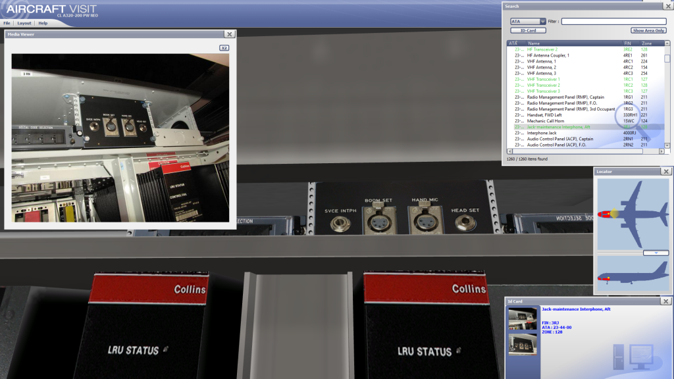
Task: Click the vertical scrollbar thumb in Search list
Action: 667,59
